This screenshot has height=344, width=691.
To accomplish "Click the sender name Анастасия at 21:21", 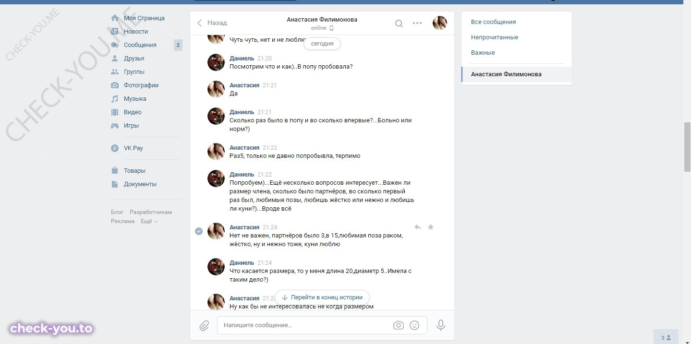I will click(x=244, y=85).
